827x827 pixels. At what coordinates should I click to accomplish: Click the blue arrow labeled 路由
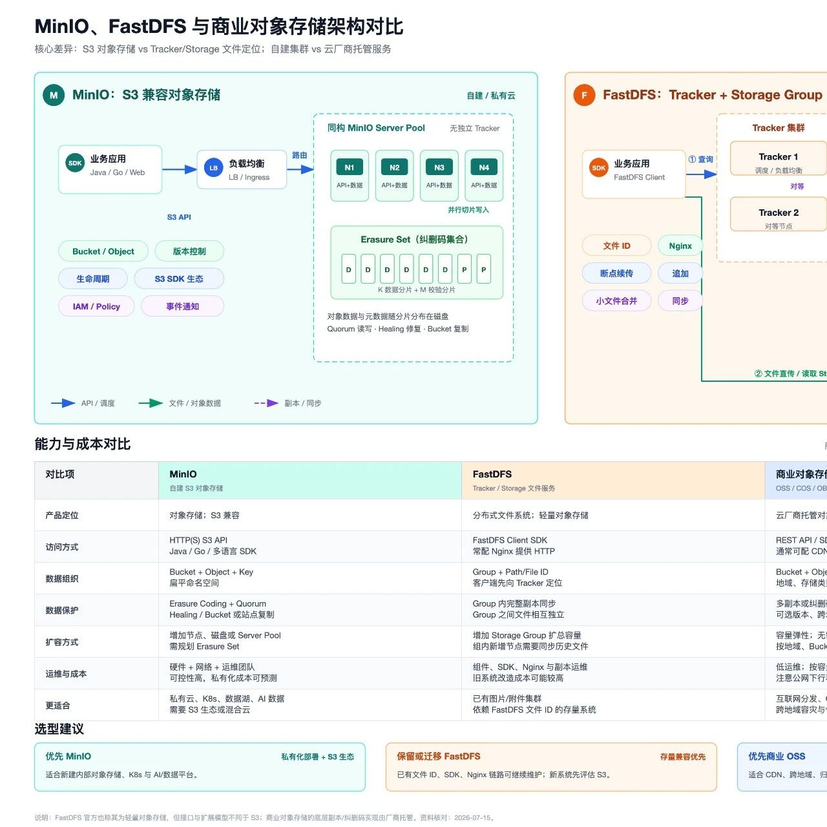click(300, 169)
